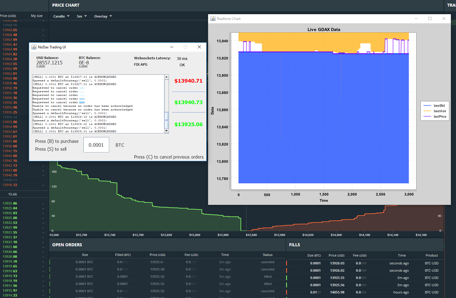Click the bid price 13922.53 in order book
Screen dimensions: 456x298
point(10,223)
